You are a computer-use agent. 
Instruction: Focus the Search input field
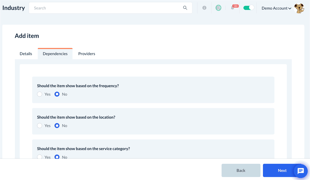pyautogui.click(x=106, y=8)
